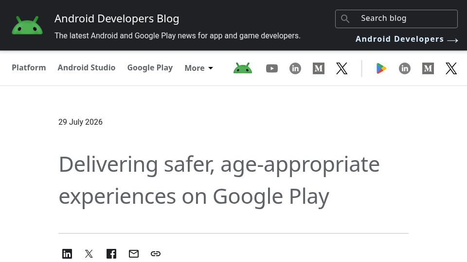Screen dimensions: 467x262
Task: Expand the More dropdown
Action: point(198,68)
